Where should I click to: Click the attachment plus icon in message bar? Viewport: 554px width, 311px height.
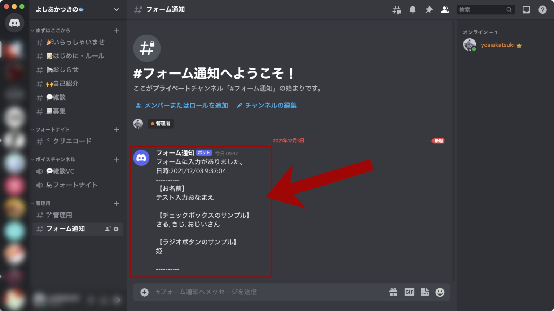click(x=144, y=292)
